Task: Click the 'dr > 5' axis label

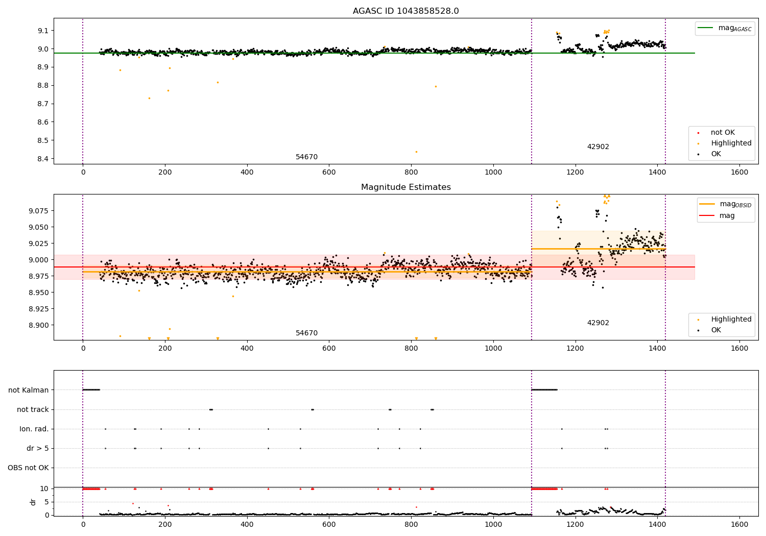Action: tap(38, 449)
